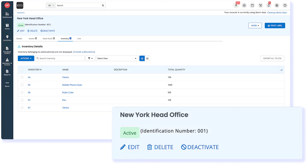Open the shopping cart icon in header
This screenshot has height=164, width=307.
(x=260, y=5)
